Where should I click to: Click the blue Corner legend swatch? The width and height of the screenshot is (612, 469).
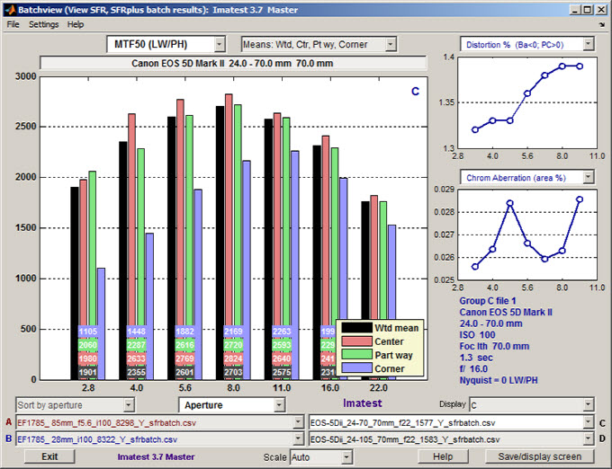click(x=356, y=368)
